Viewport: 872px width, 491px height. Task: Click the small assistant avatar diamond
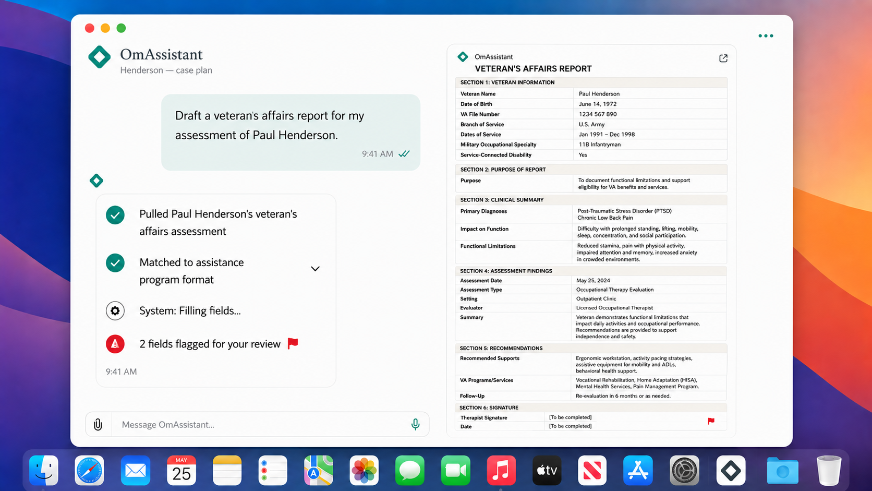[x=96, y=181]
